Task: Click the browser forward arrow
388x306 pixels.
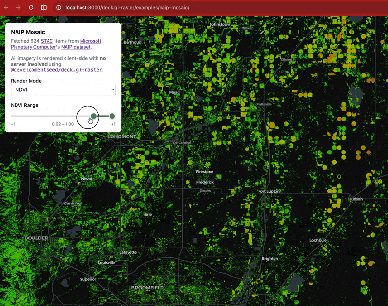Action: pyautogui.click(x=18, y=8)
